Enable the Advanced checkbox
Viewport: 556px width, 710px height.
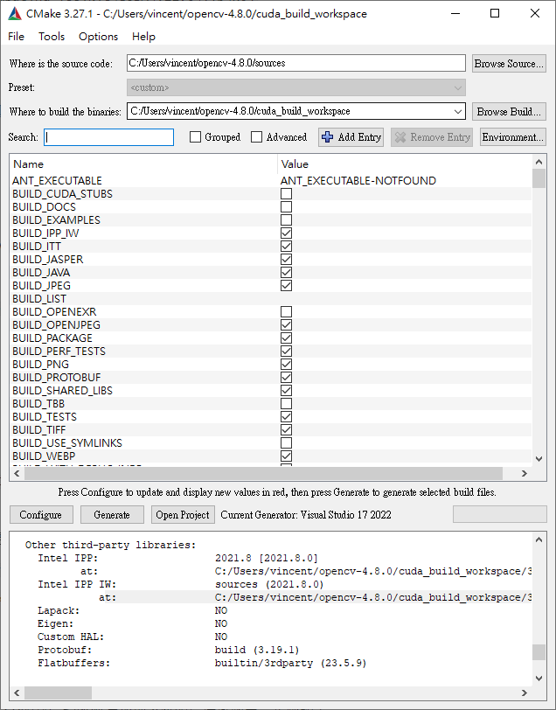tap(257, 136)
